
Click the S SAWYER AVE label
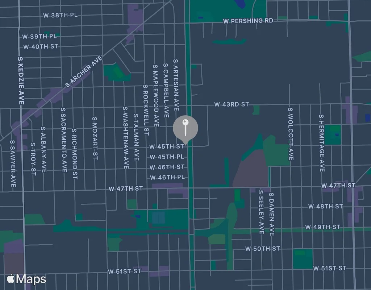coord(13,163)
